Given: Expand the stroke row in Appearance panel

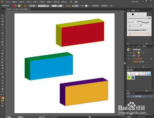Looking at the screenshot, I should click(131, 53).
